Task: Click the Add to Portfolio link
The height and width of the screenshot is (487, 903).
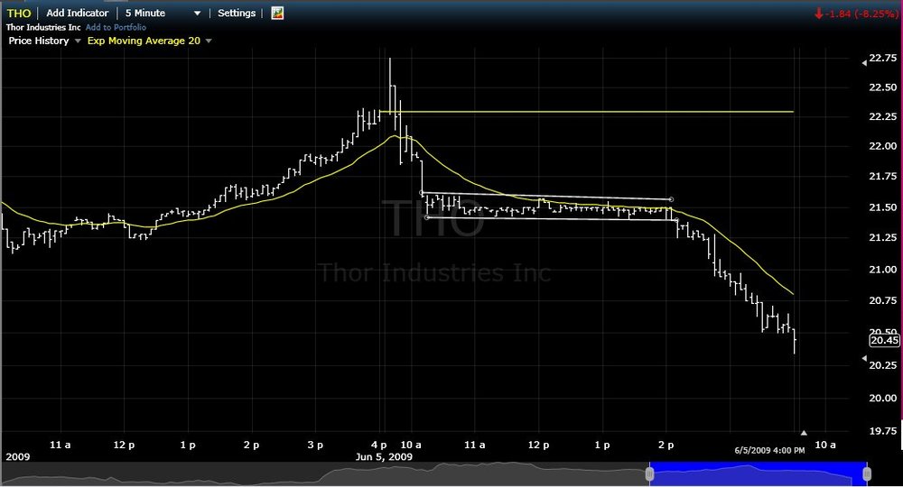Action: tap(116, 27)
